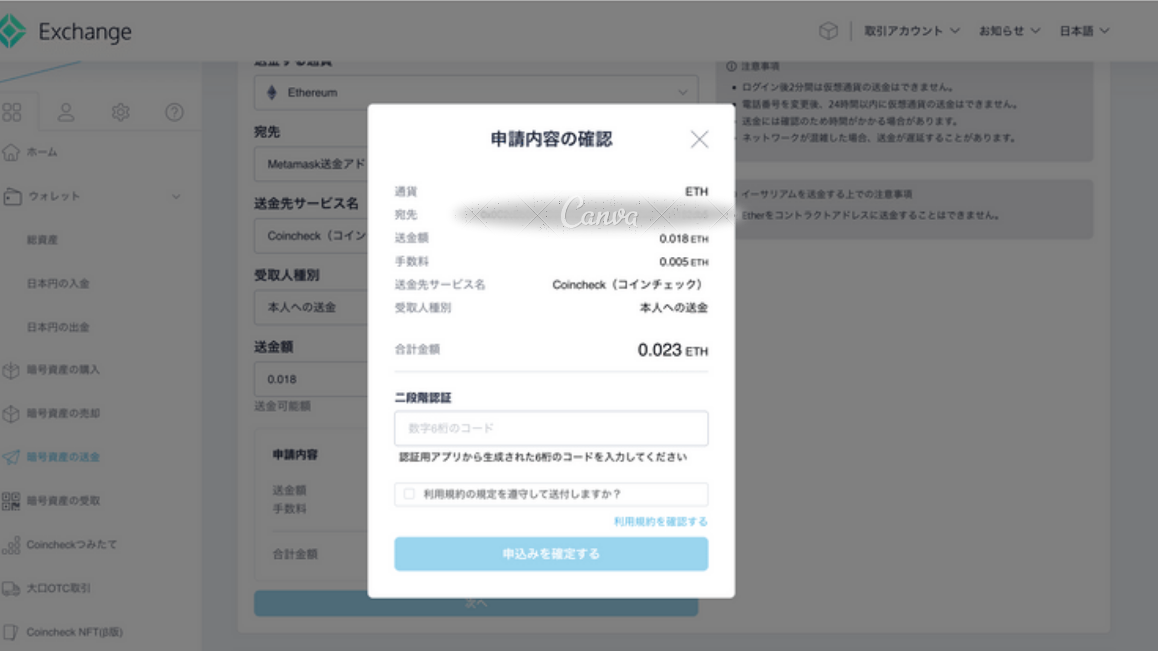Image resolution: width=1158 pixels, height=651 pixels.
Task: Open the 日本語 language dropdown
Action: click(x=1084, y=31)
